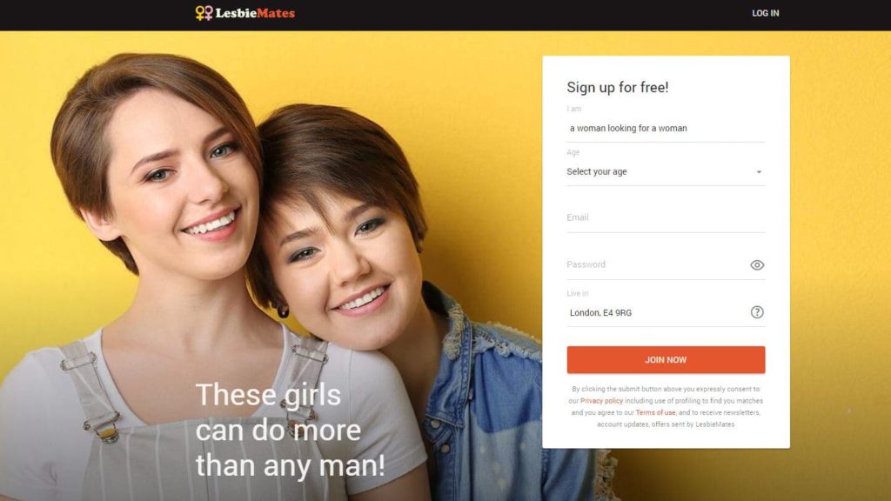Open the LOG IN menu item
Image resolution: width=891 pixels, height=501 pixels.
click(766, 13)
